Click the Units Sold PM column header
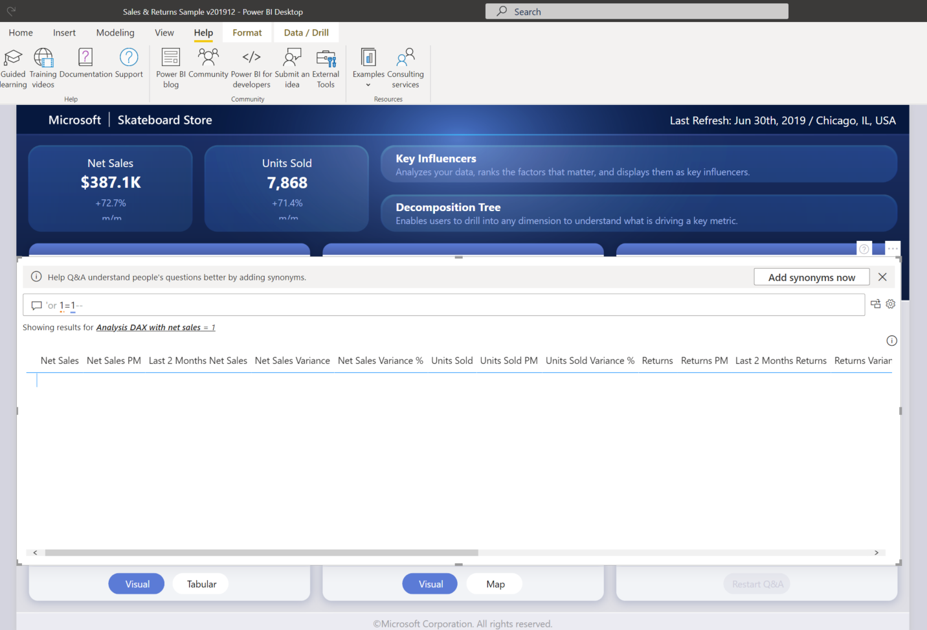927x630 pixels. [x=509, y=361]
